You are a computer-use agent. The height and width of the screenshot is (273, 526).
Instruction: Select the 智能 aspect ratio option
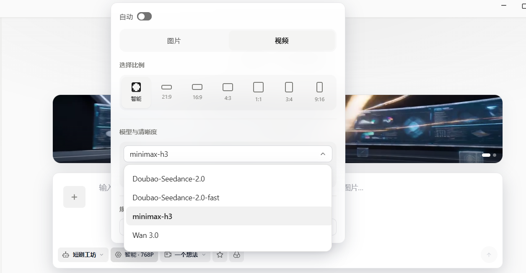(136, 92)
